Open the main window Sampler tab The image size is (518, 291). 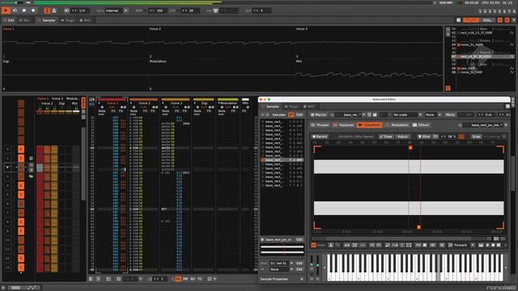(47, 20)
